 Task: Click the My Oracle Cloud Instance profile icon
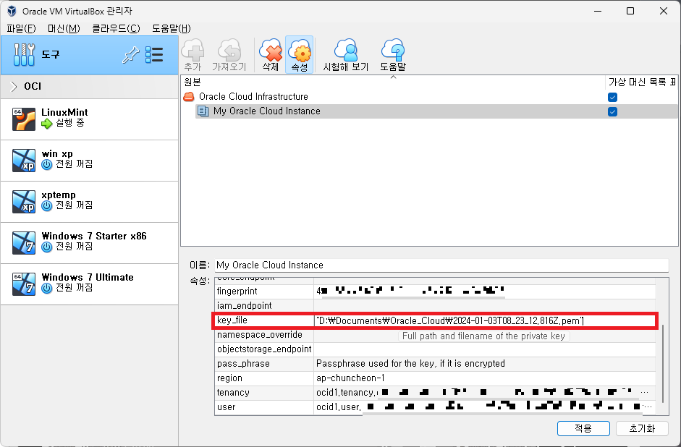[x=203, y=111]
